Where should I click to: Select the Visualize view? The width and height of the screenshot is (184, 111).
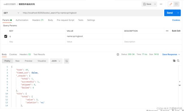[x=42, y=61]
